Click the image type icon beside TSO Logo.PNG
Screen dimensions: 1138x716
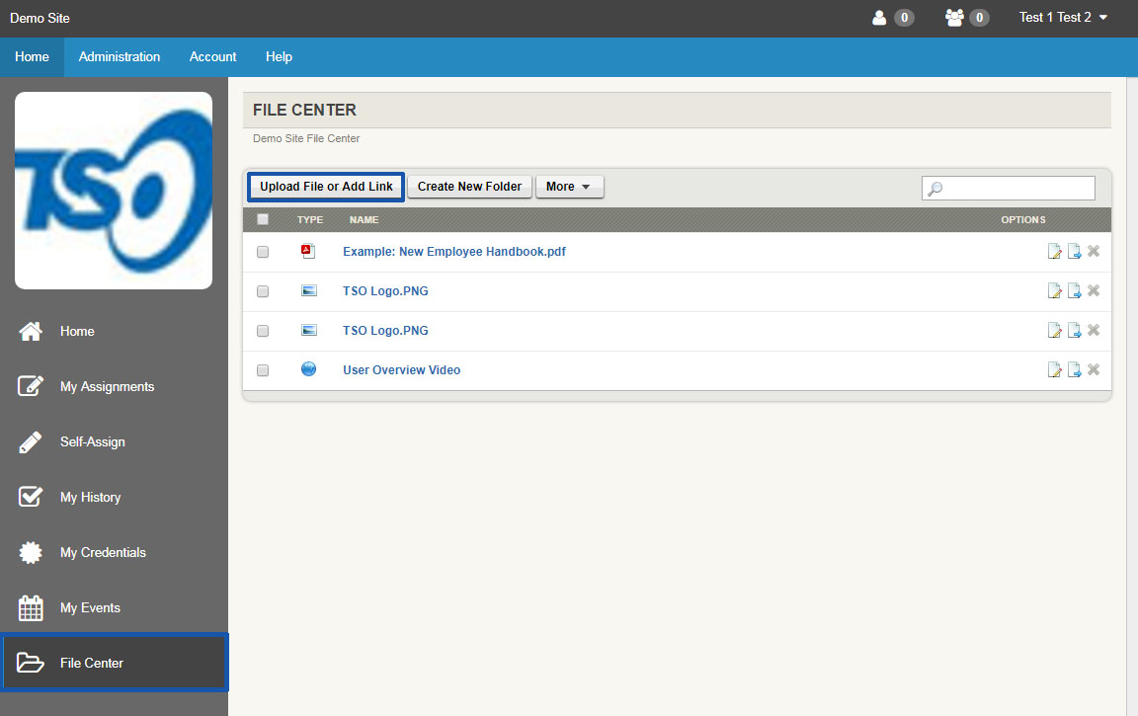pos(307,290)
